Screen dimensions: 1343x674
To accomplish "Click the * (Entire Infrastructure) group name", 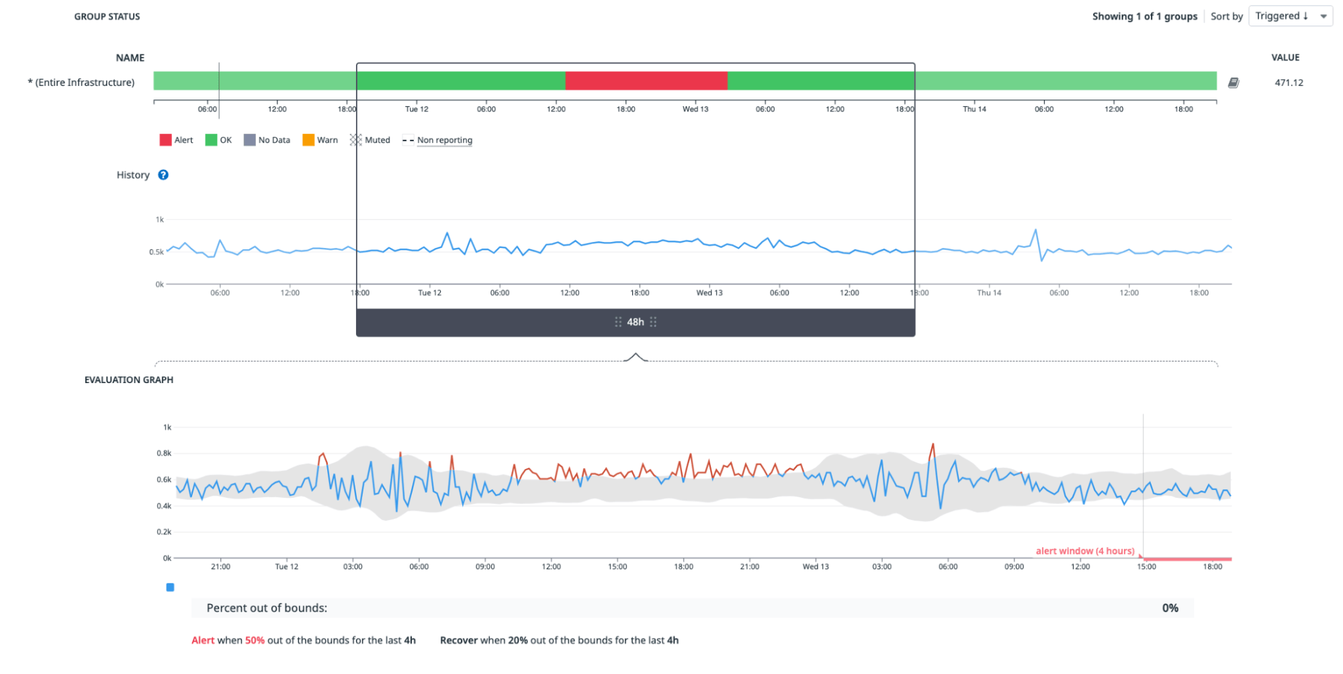I will click(x=83, y=82).
